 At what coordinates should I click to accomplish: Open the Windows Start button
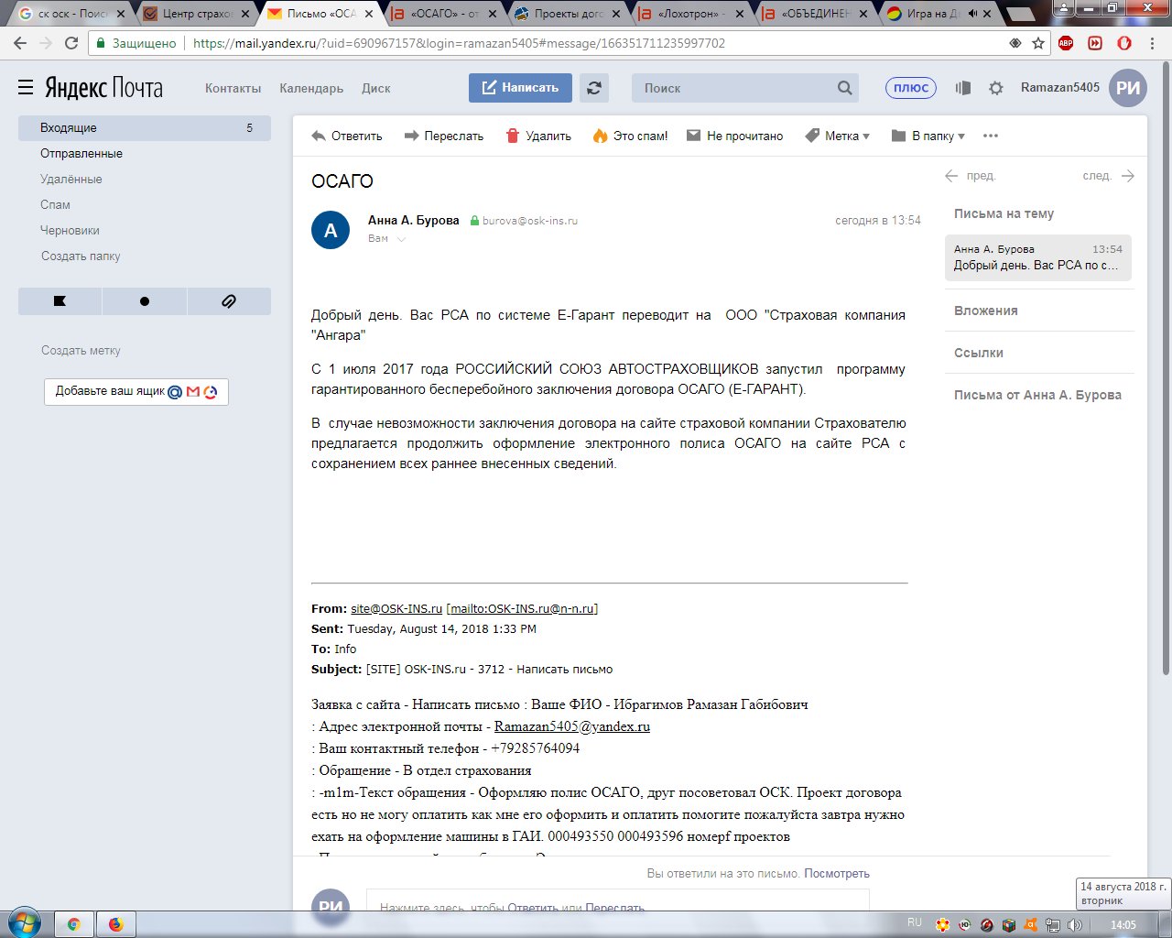(24, 923)
